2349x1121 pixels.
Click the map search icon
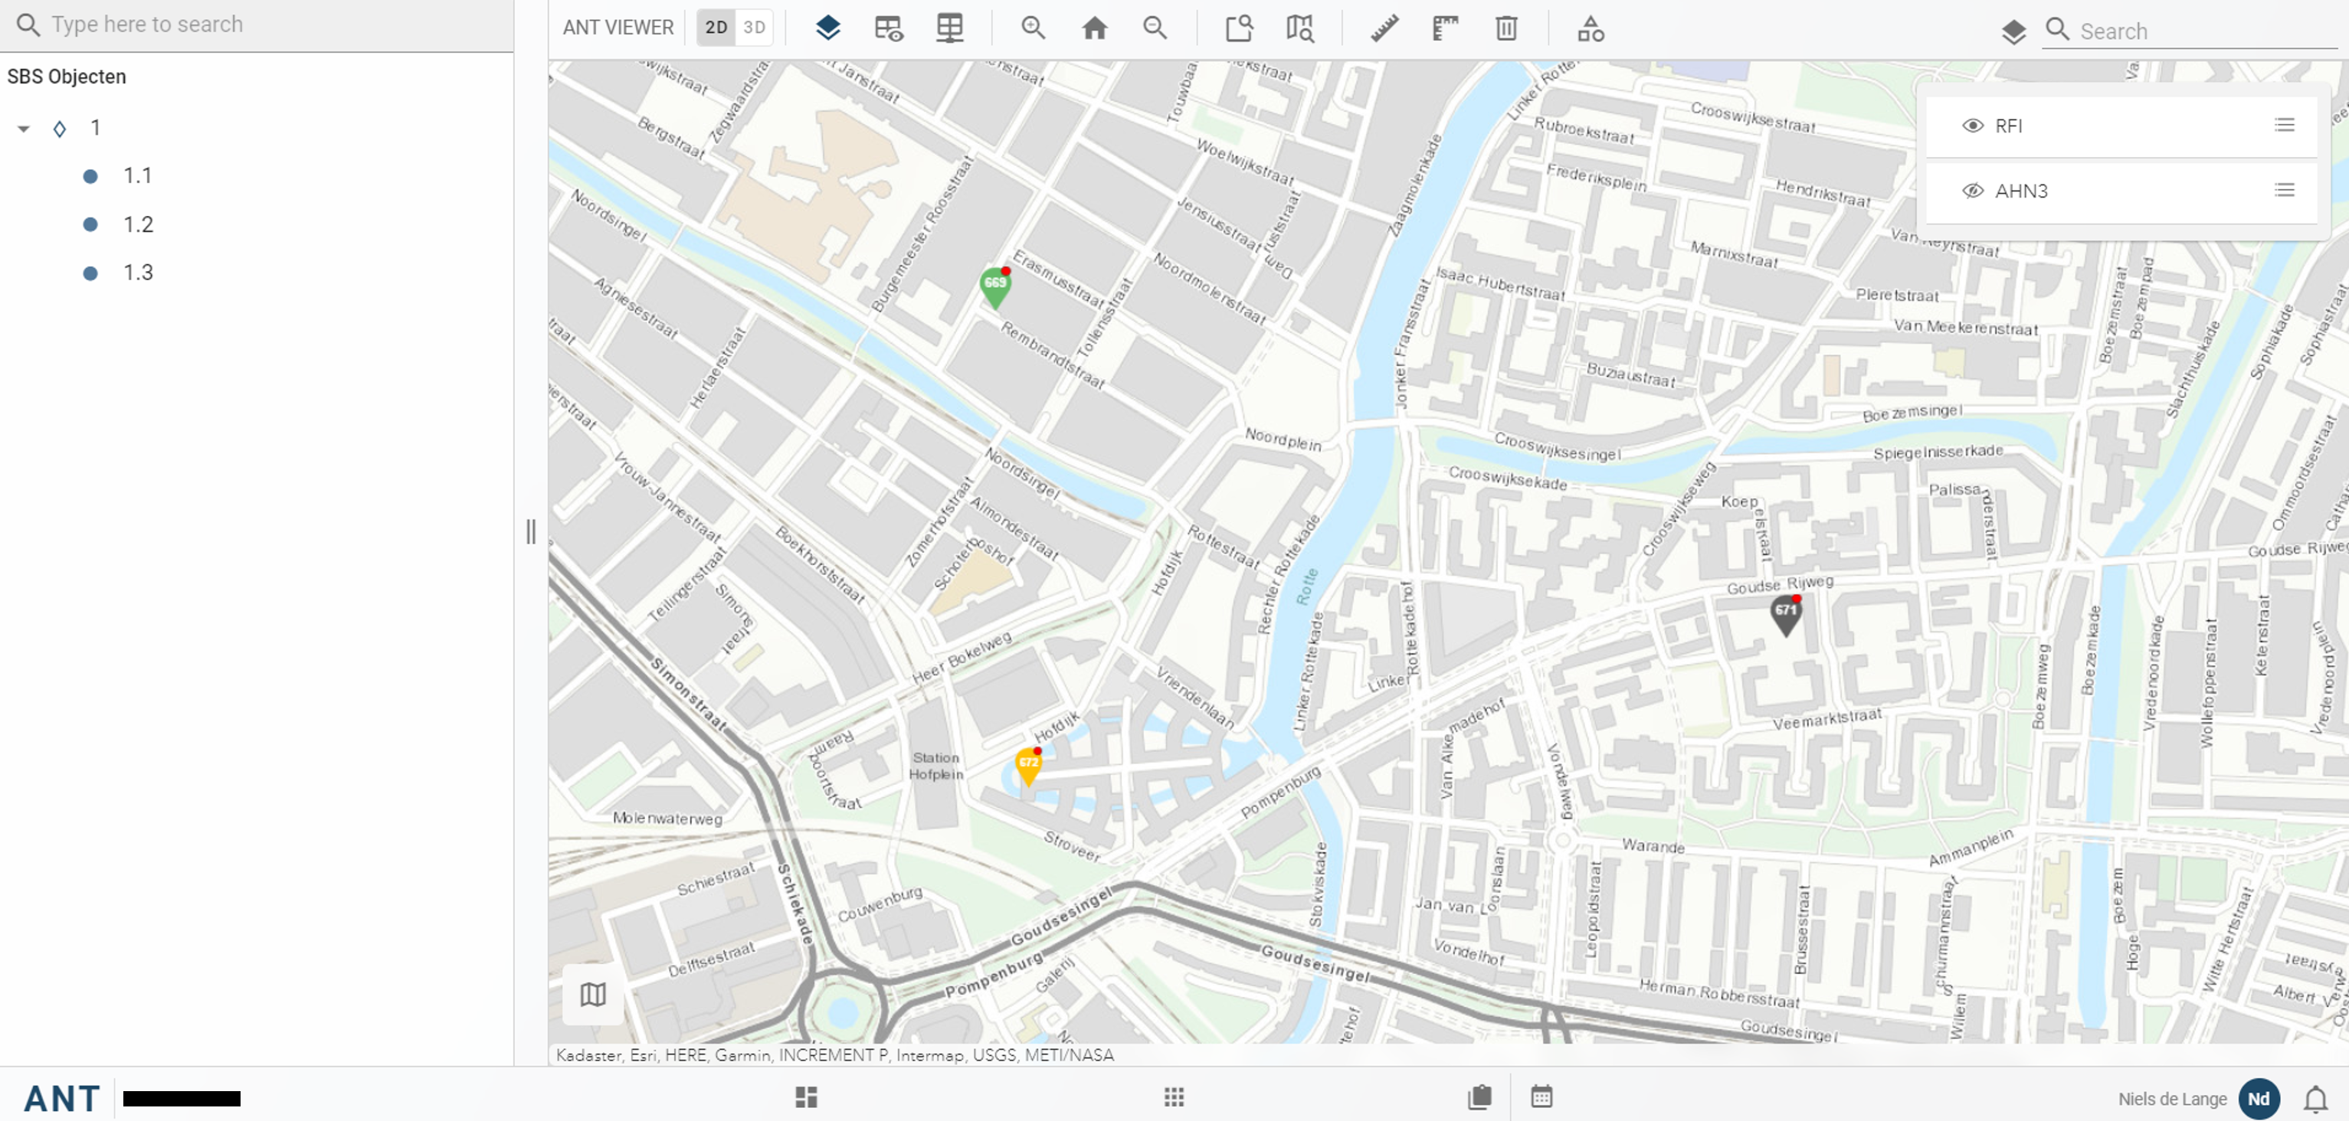tap(1299, 28)
